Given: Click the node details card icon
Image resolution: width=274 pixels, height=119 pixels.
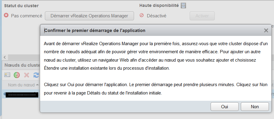Looking at the screenshot, I should 7,75.
